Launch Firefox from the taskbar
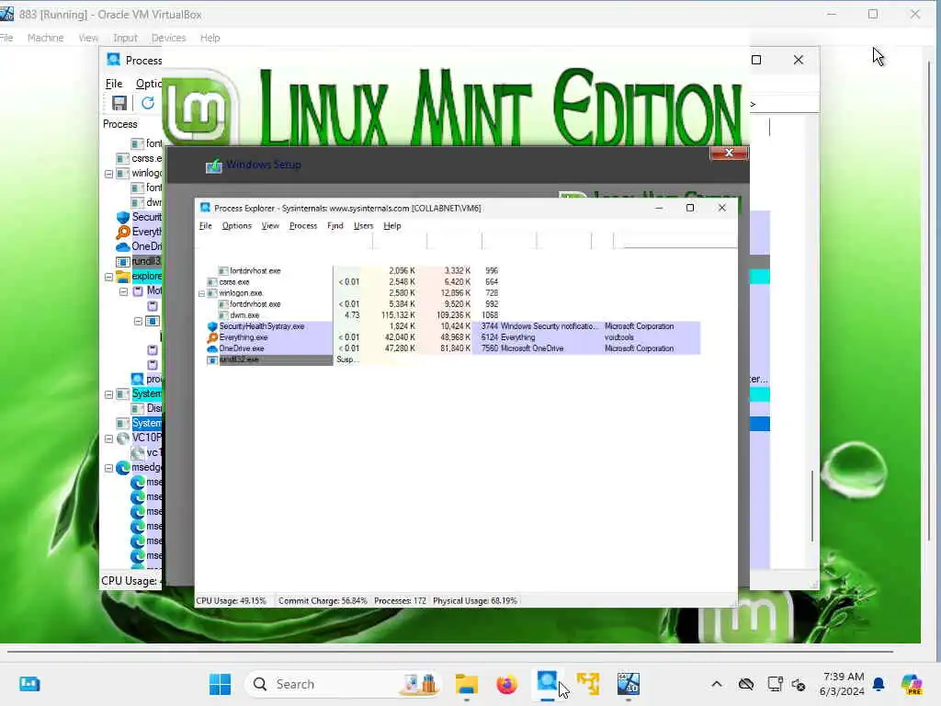941x706 pixels. (x=506, y=684)
